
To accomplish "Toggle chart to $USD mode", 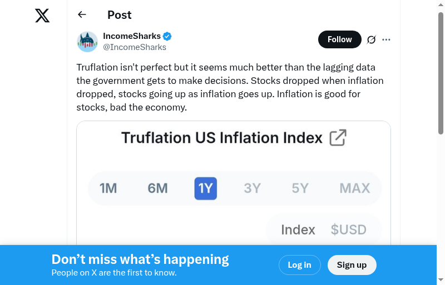I will tap(348, 229).
